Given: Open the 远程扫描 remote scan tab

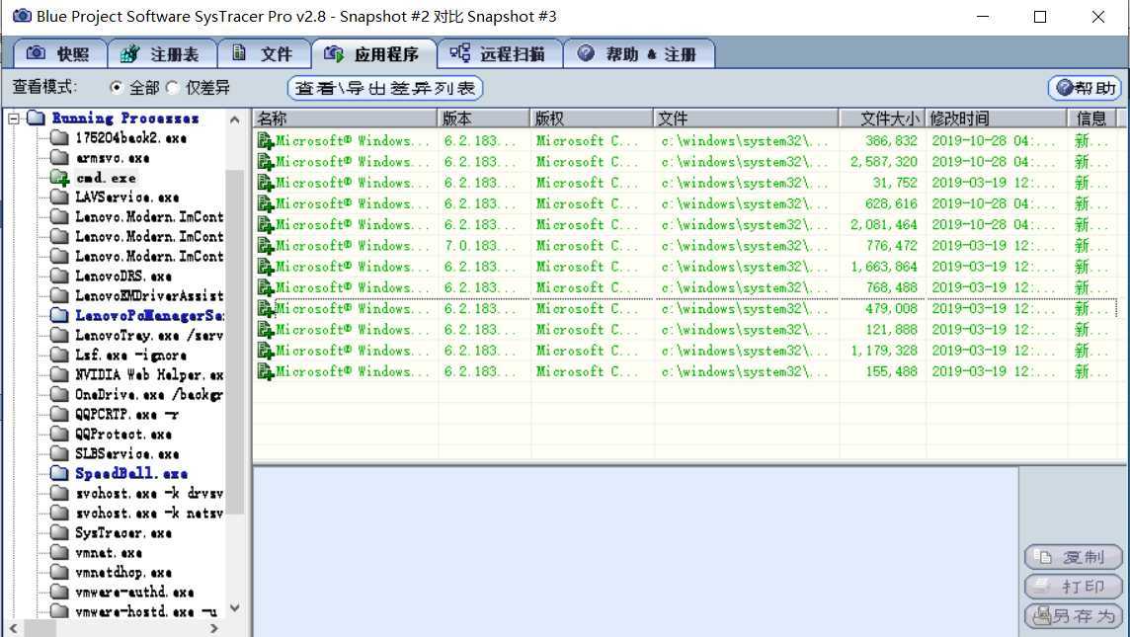Looking at the screenshot, I should pyautogui.click(x=500, y=54).
